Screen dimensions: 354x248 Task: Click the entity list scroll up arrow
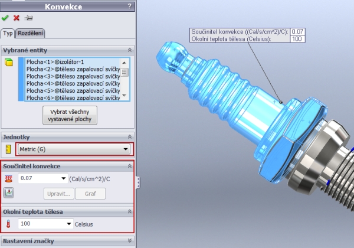124,63
